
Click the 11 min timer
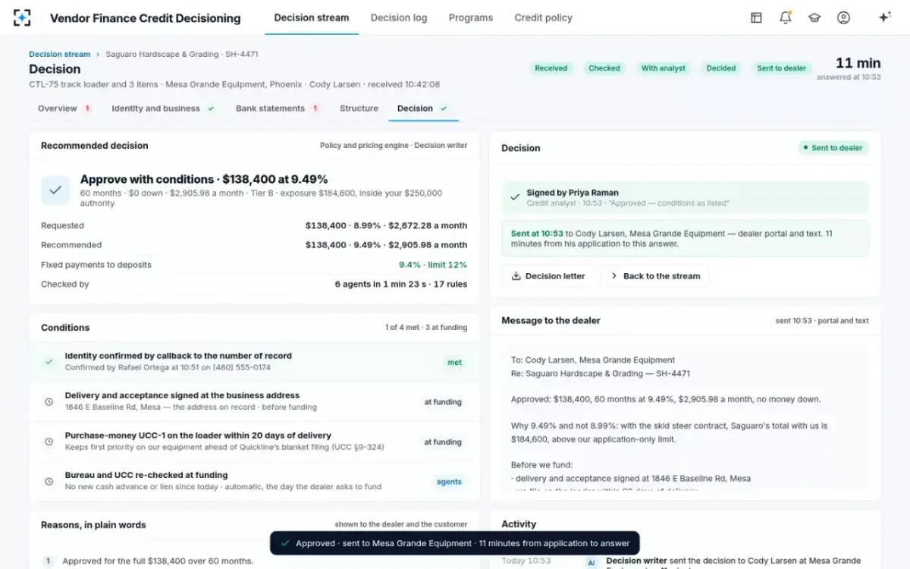coord(858,63)
